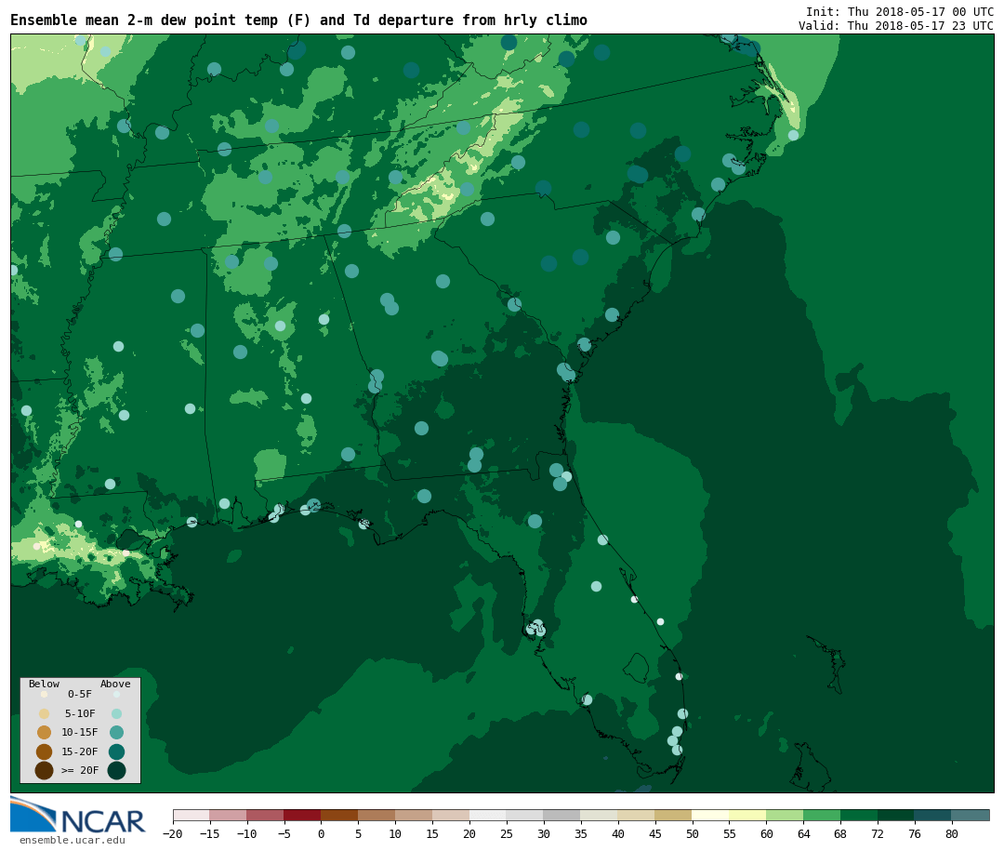Viewport: 1004px width, 851px height.
Task: Select the Above 15-20F teal circle
Action: [116, 751]
